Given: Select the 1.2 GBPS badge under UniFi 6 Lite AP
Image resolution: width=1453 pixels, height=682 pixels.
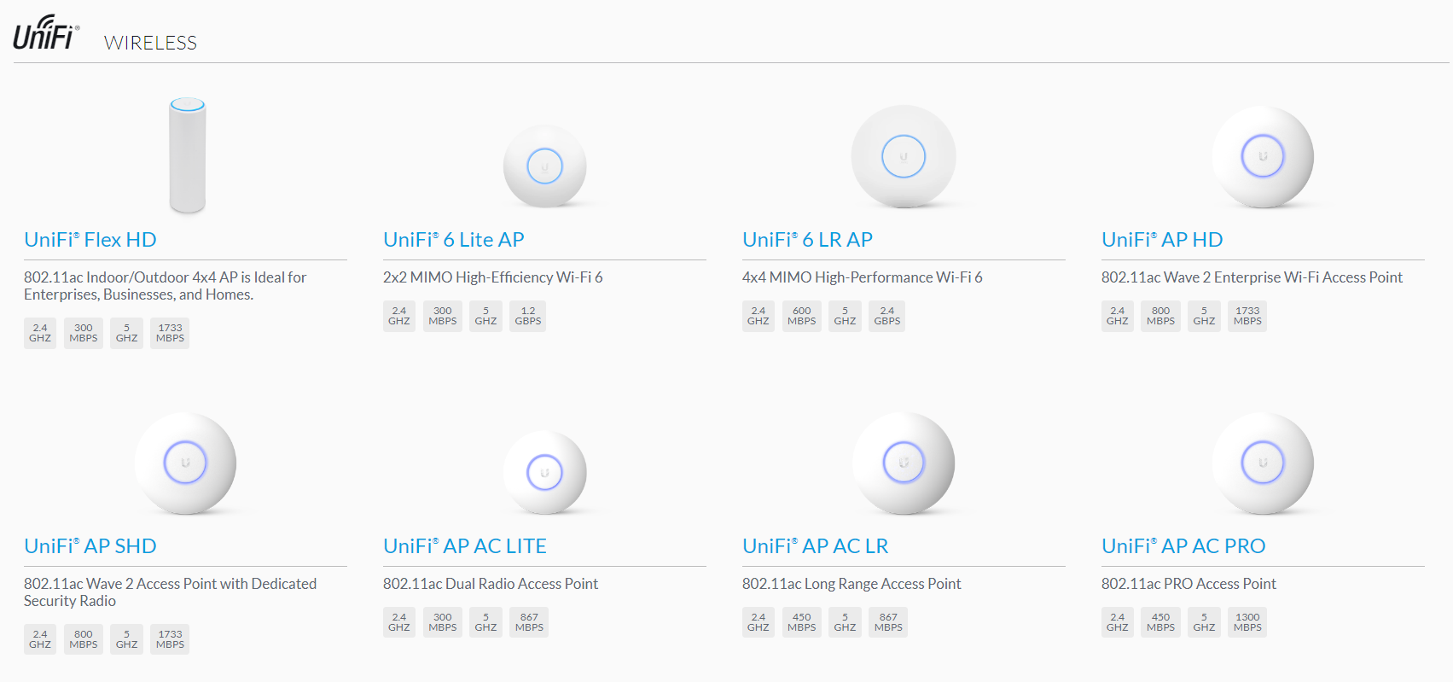Looking at the screenshot, I should pos(527,316).
